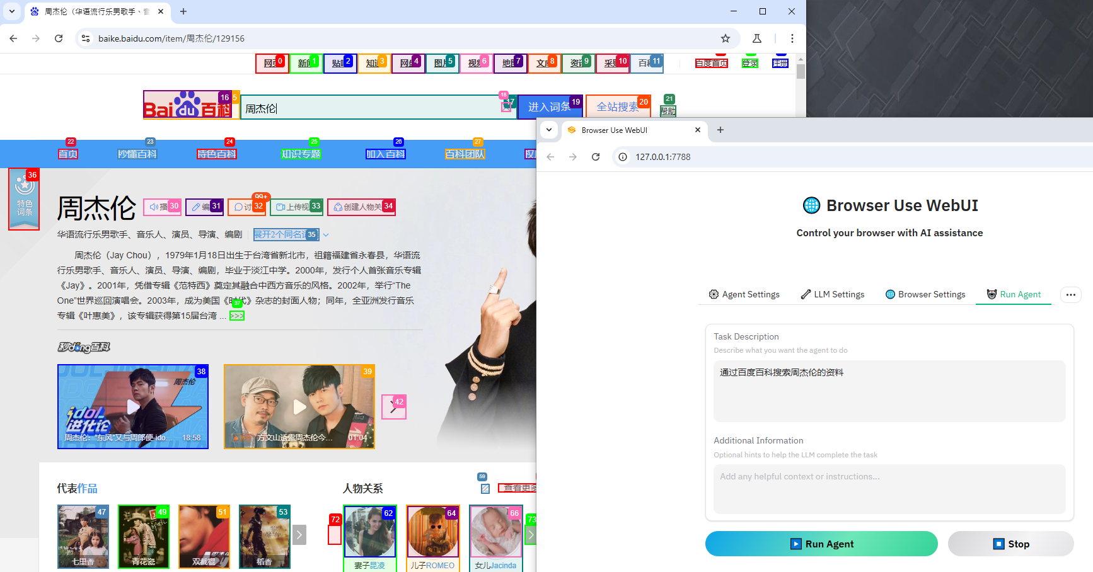
Task: Open new tab in Baidu Baike window
Action: (183, 11)
